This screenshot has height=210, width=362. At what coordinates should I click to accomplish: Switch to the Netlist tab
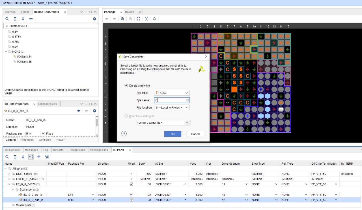(x=25, y=12)
